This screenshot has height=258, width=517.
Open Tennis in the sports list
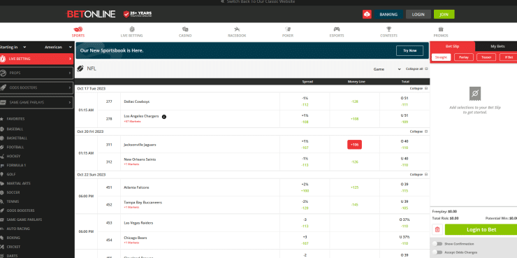point(13,201)
